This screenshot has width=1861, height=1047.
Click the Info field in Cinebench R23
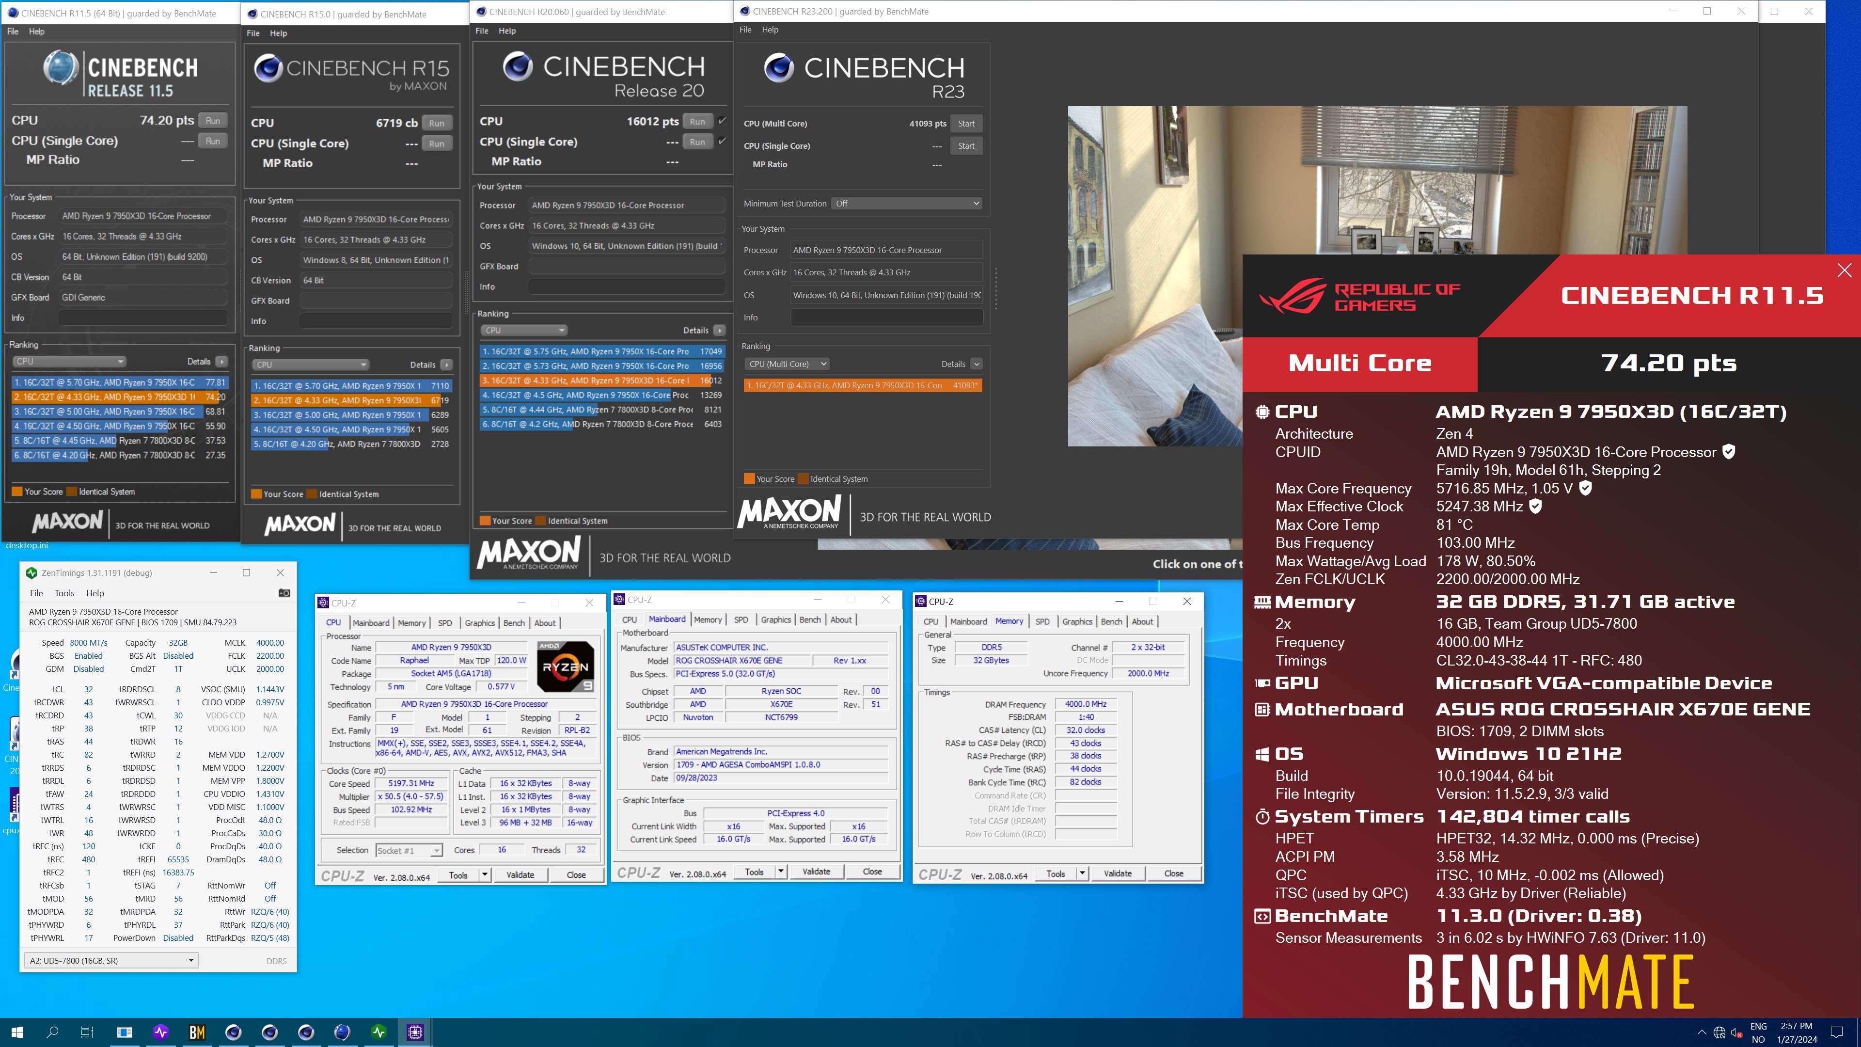tap(886, 317)
